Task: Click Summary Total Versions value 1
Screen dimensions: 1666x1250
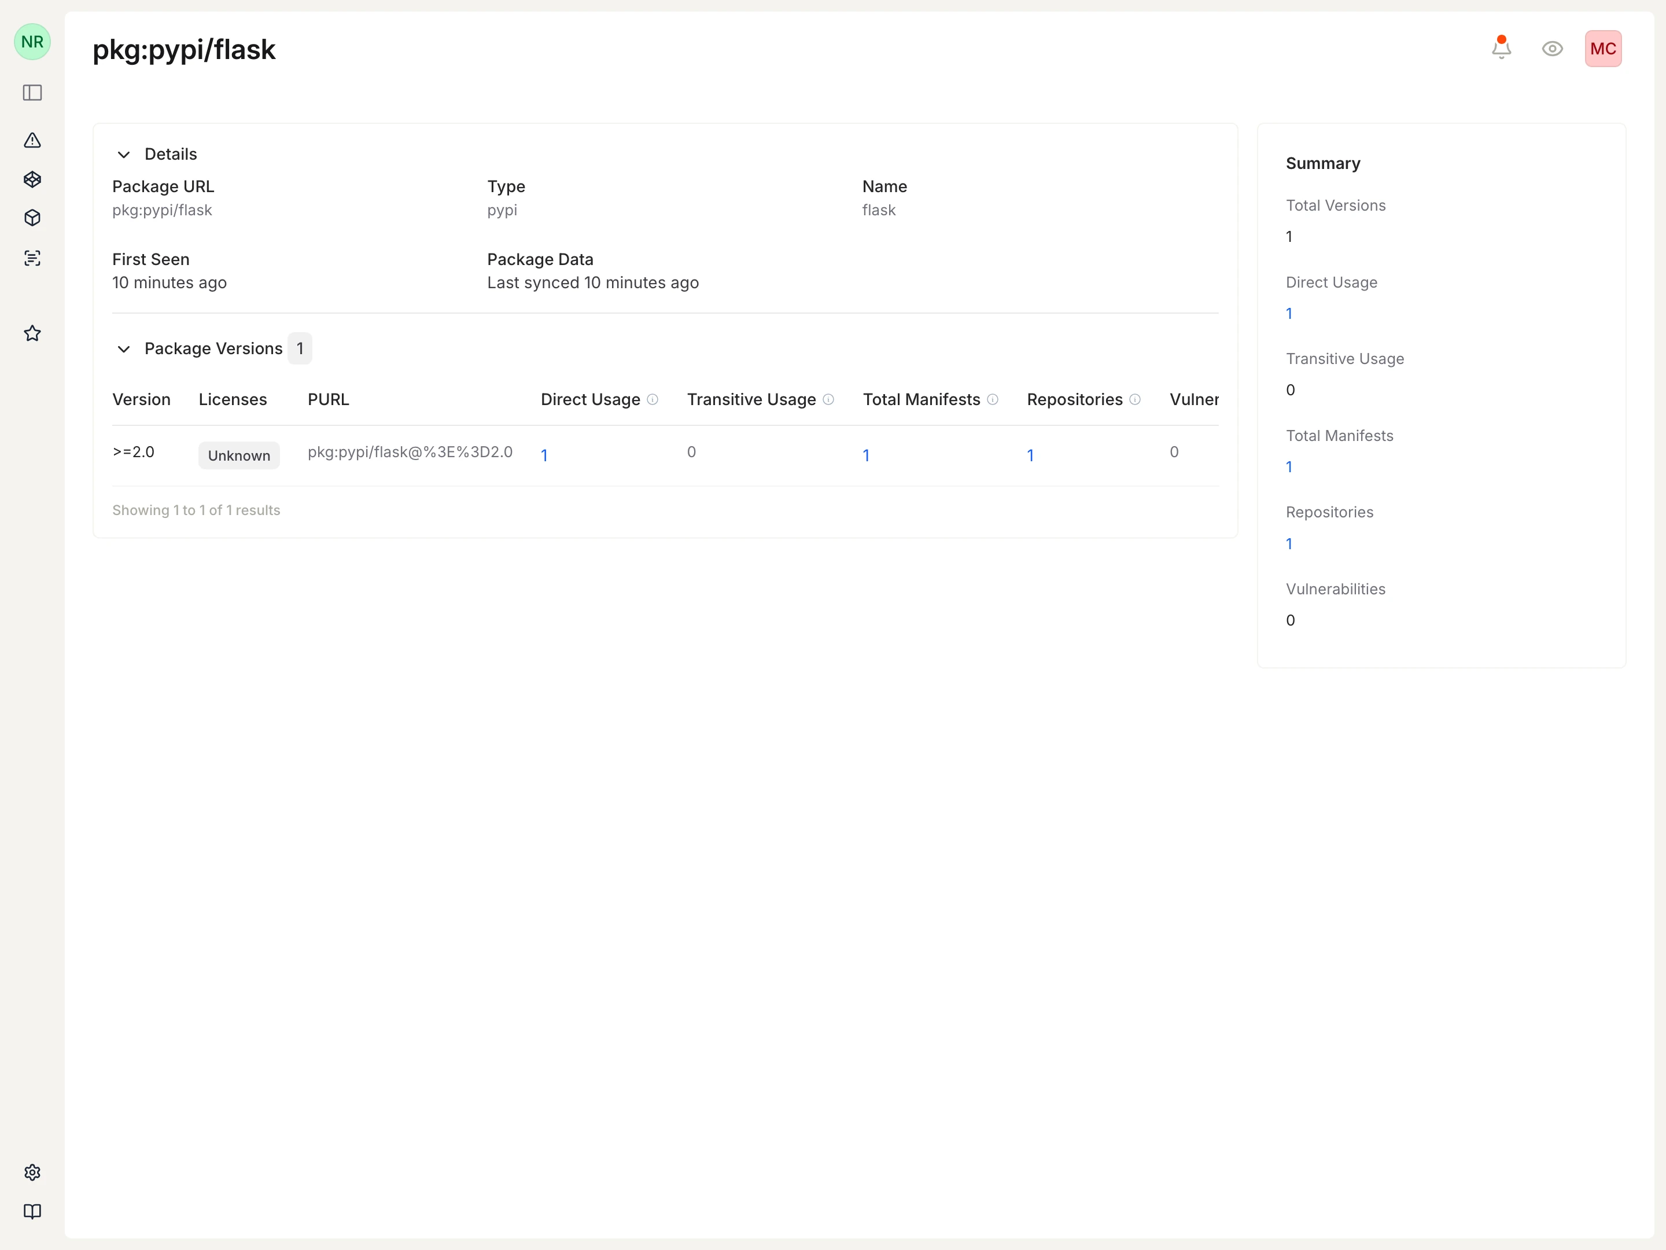Action: 1289,237
